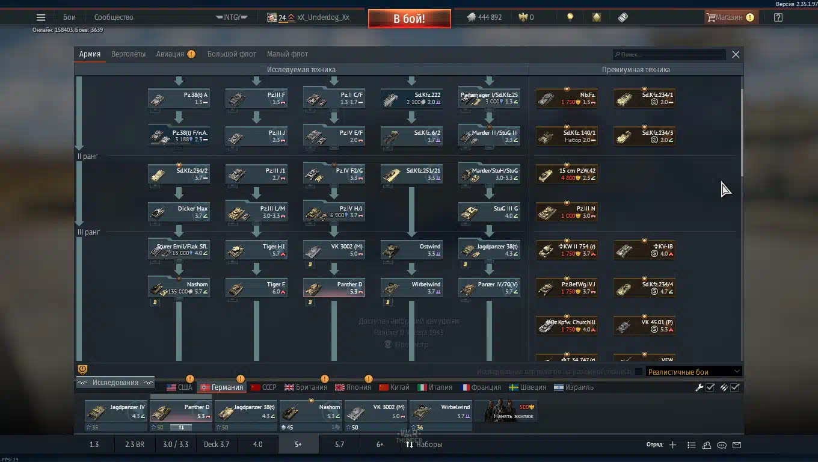Toggle the checkbox beside the ammo icon
Image resolution: width=818 pixels, height=462 pixels.
pyautogui.click(x=735, y=387)
